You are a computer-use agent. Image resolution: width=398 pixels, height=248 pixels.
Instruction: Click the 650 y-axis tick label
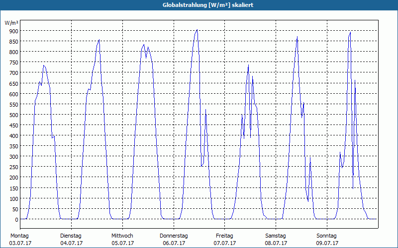14,84
